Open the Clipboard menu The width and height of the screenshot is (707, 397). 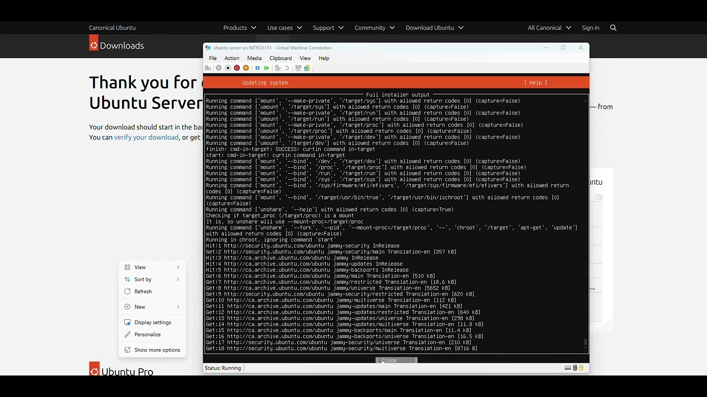[281, 58]
